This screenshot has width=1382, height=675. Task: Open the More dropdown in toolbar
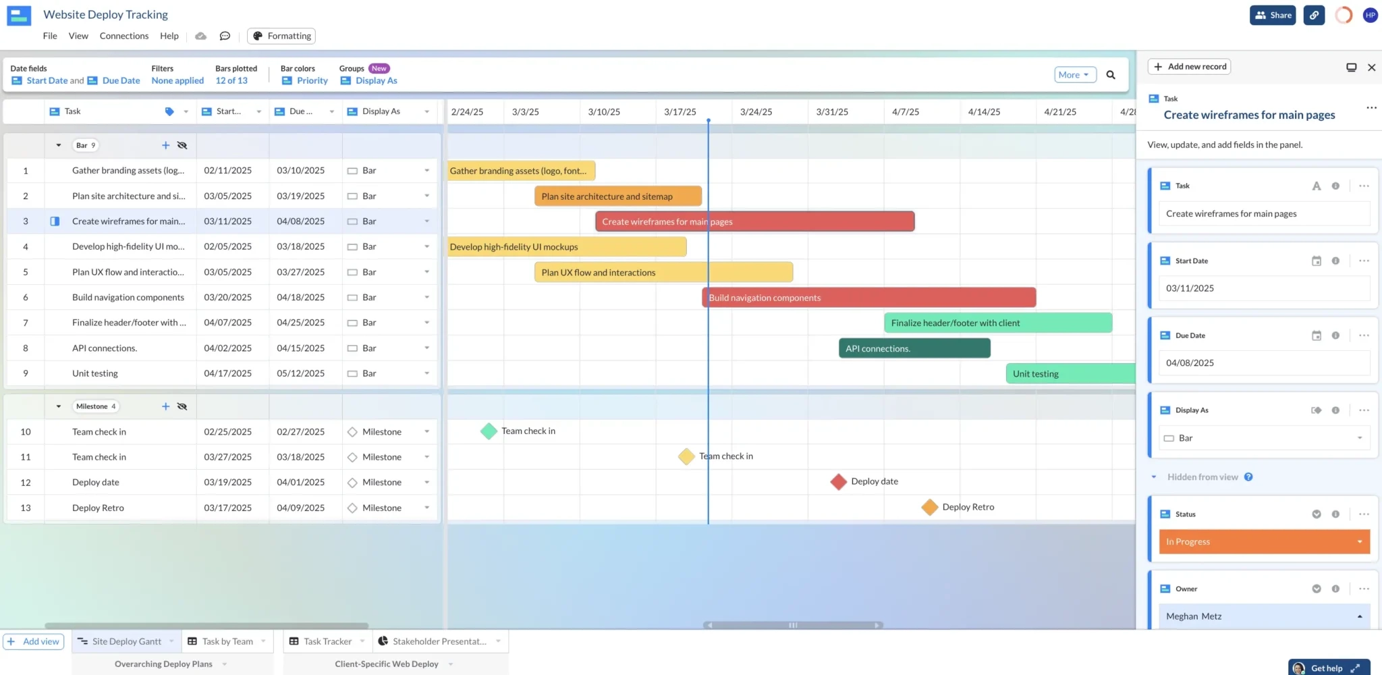(1074, 75)
